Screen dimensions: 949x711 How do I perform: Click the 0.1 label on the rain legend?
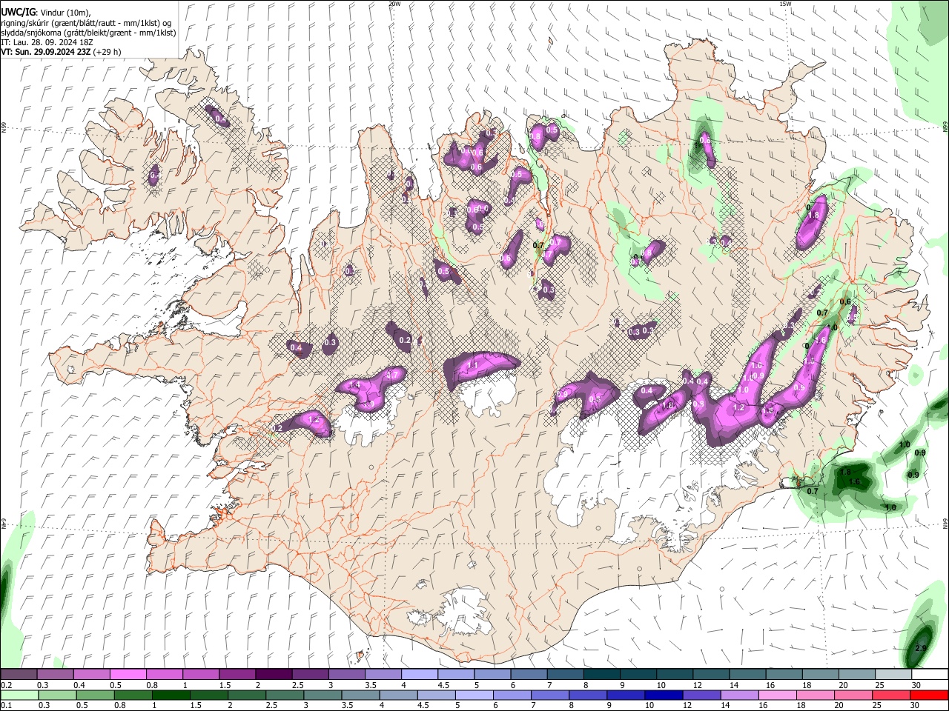click(6, 705)
